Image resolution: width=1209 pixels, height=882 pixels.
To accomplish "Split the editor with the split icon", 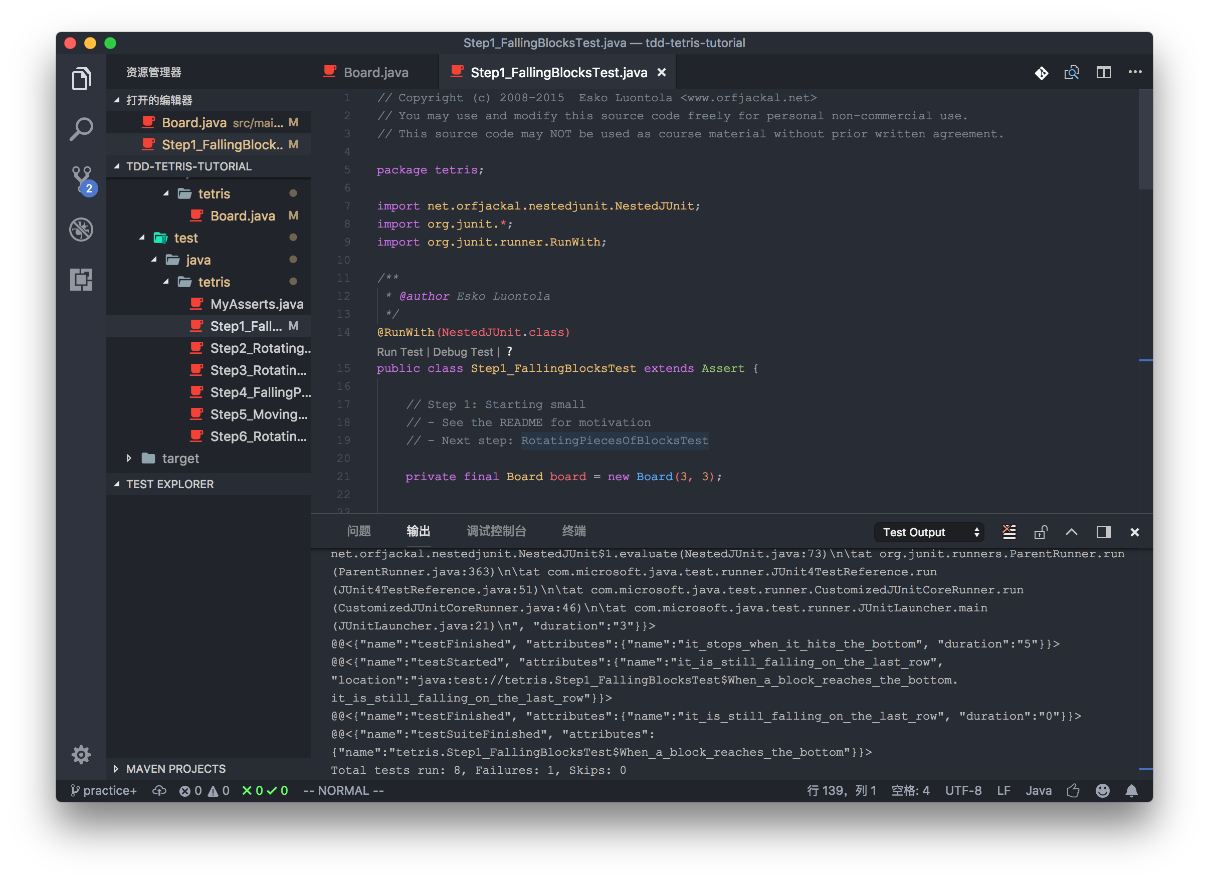I will click(1103, 72).
